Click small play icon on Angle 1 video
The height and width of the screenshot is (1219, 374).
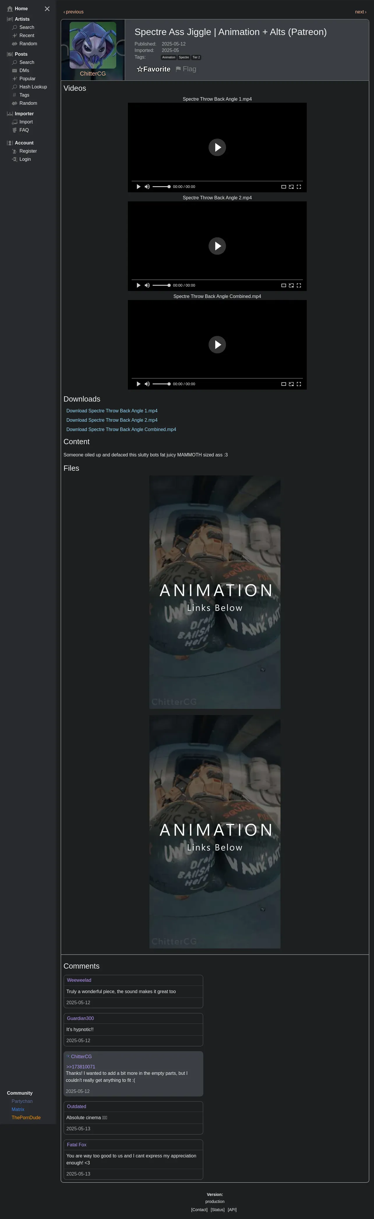coord(138,186)
